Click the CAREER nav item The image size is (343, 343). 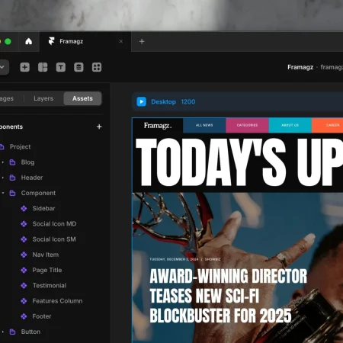pyautogui.click(x=328, y=125)
